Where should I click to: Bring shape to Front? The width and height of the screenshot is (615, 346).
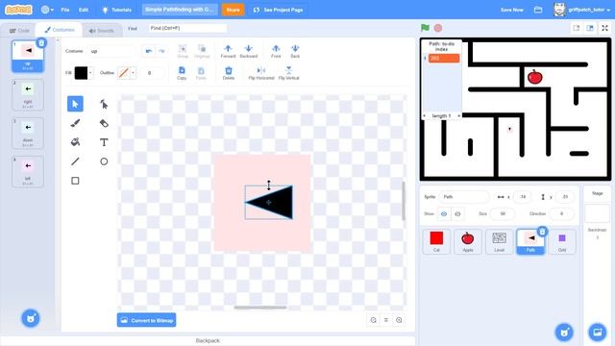276,51
